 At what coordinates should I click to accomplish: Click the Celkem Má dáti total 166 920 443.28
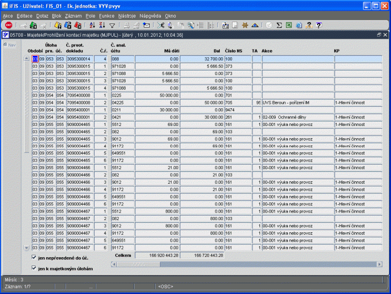click(157, 255)
